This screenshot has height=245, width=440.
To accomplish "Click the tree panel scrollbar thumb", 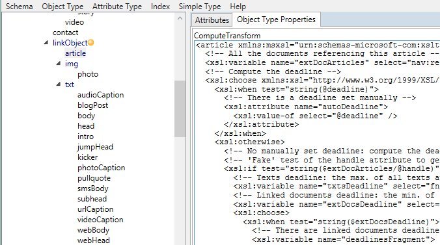I will click(180, 109).
